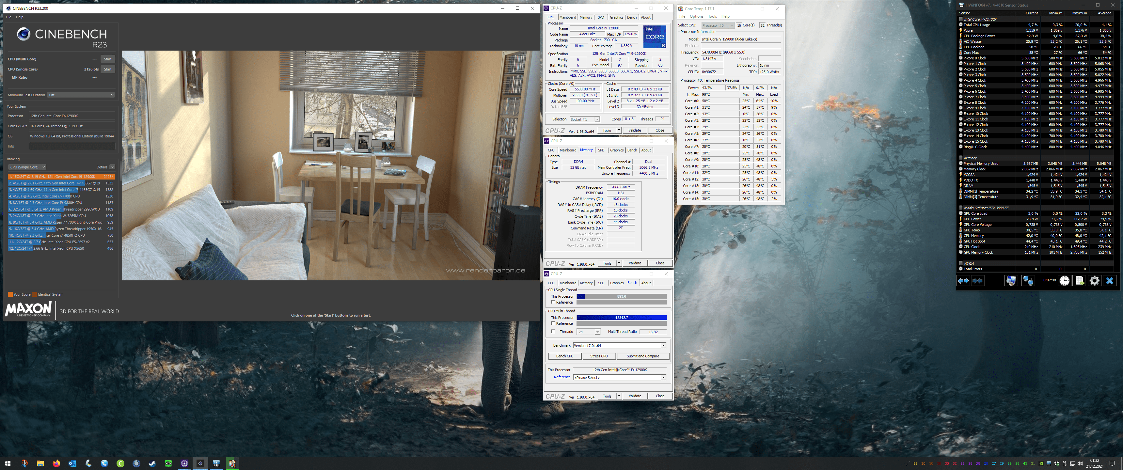
Task: Close HWiNFO sensors with blue X icon
Action: tap(1110, 281)
